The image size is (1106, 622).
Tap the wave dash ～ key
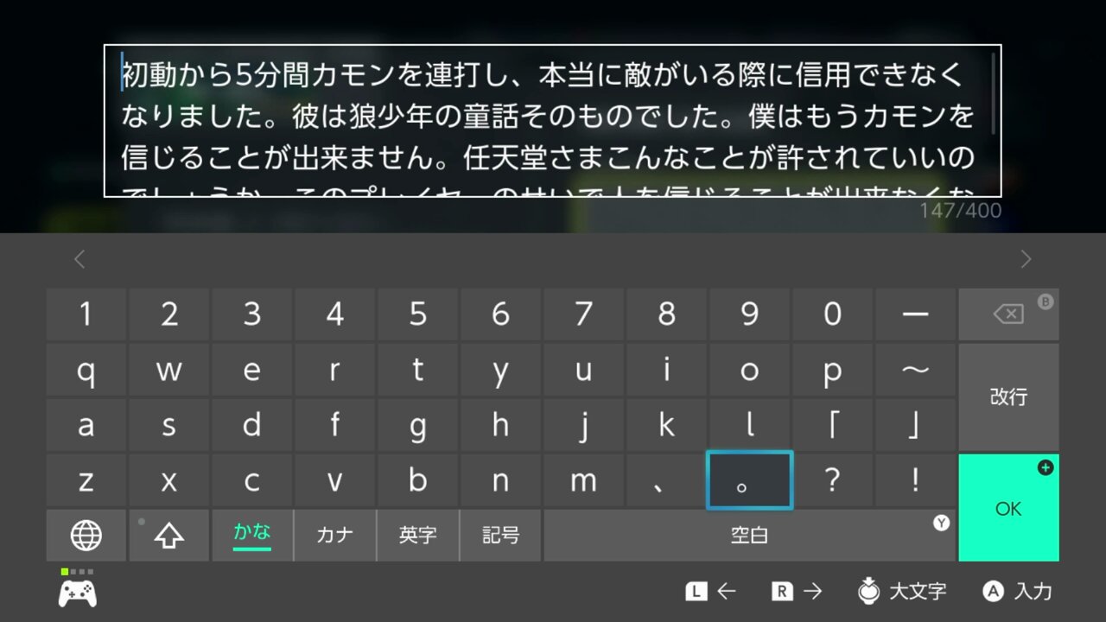[x=916, y=370]
